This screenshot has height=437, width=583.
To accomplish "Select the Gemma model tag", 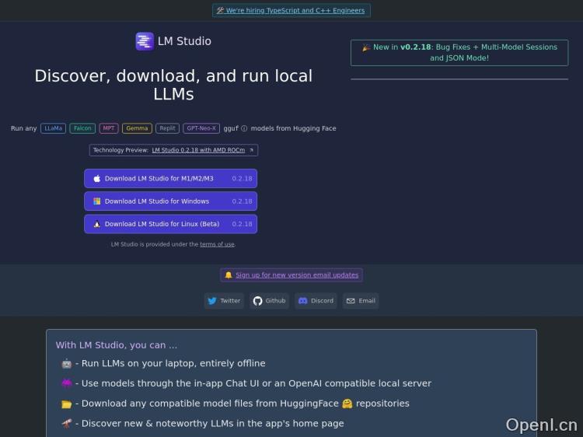I will (x=137, y=128).
